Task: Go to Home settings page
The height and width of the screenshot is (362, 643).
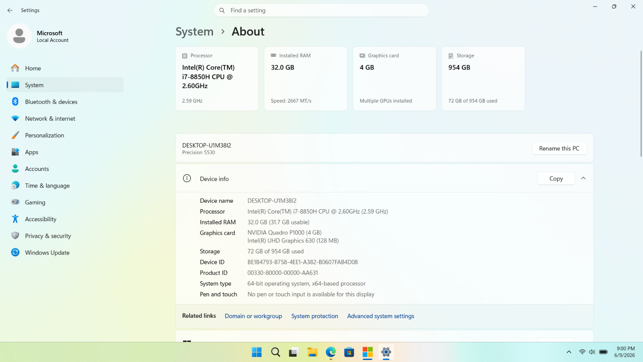Action: 65,68
